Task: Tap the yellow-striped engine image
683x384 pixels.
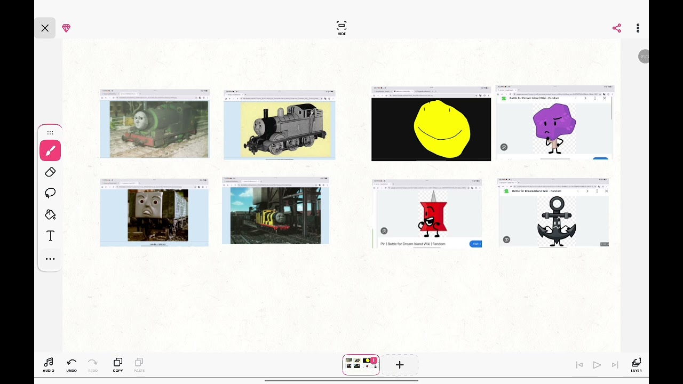Action: tap(275, 211)
